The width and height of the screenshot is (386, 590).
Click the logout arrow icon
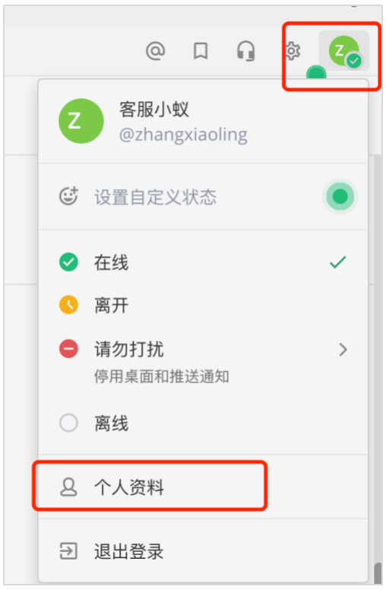[68, 551]
